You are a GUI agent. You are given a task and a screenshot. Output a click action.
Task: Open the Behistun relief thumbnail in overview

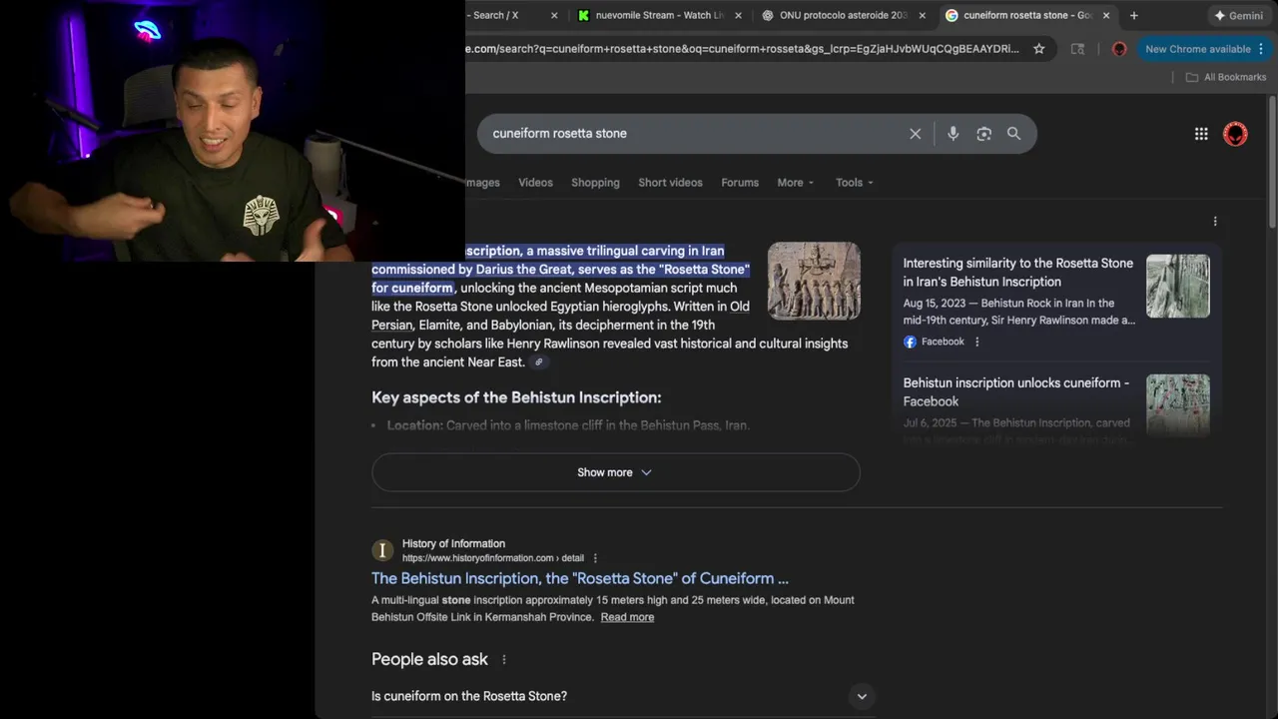click(814, 281)
